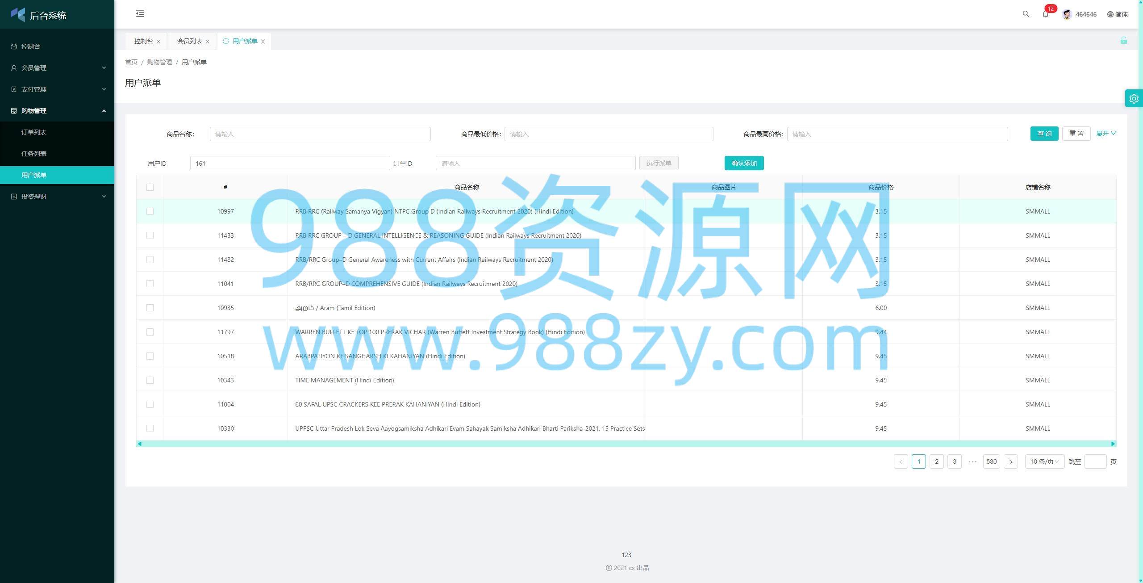1143x583 pixels.
Task: Open 订单列表 in the sidebar
Action: tap(34, 132)
